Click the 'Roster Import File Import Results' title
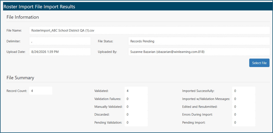 tap(39, 7)
